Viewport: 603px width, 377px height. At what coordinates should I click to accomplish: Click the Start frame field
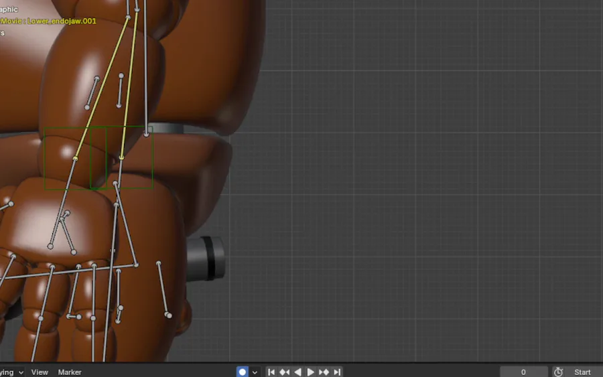click(584, 372)
